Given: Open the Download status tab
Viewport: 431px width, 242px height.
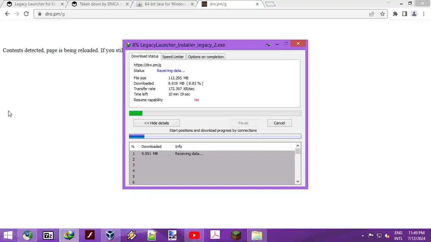Looking at the screenshot, I should [145, 56].
